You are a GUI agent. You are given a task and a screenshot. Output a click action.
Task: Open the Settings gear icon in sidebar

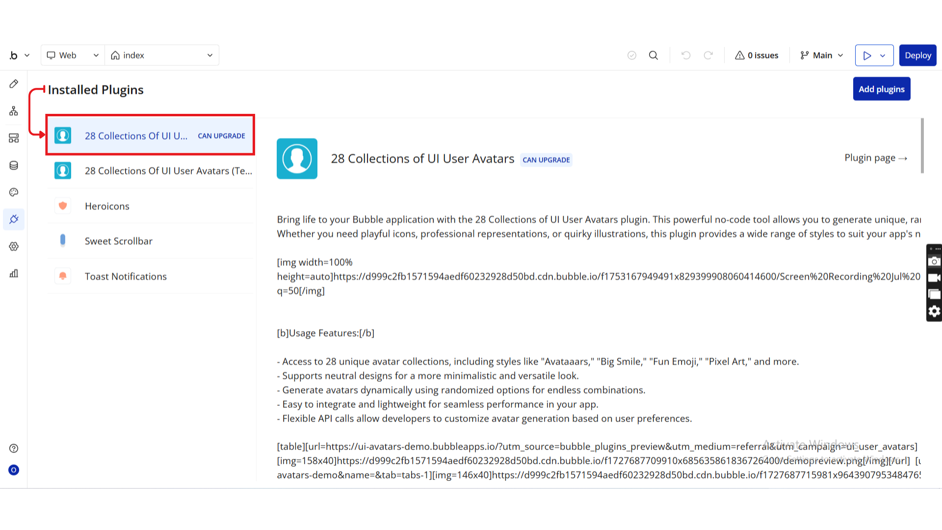tap(14, 246)
